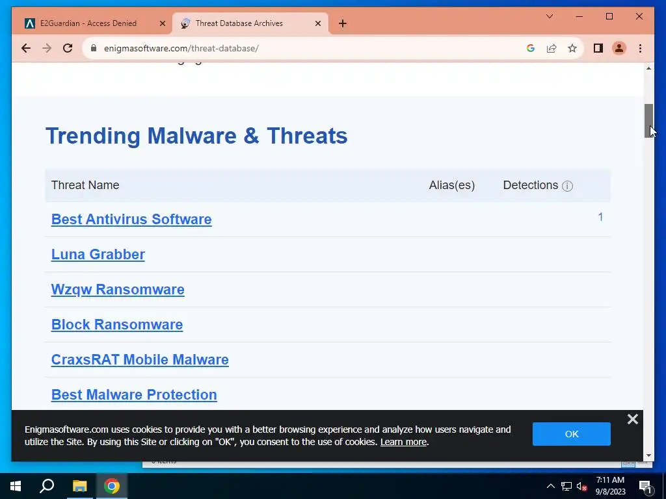Open the Block Ransomware link

click(x=117, y=325)
